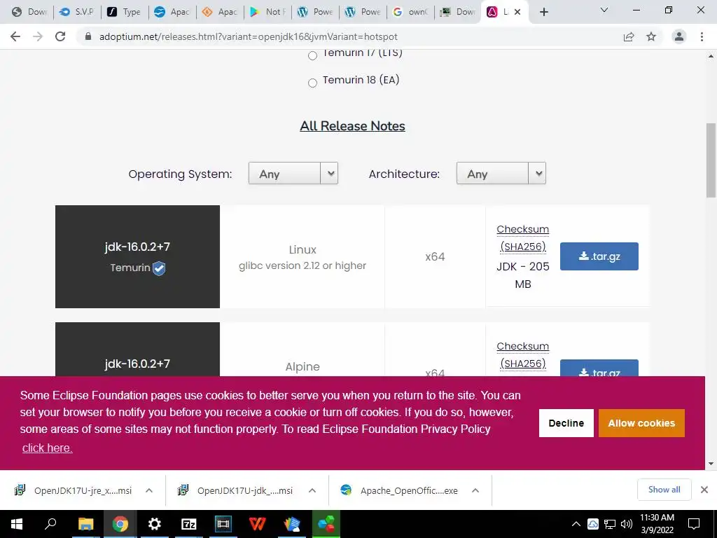Image resolution: width=717 pixels, height=538 pixels.
Task: Click the site lock icon in address bar
Action: point(88,36)
